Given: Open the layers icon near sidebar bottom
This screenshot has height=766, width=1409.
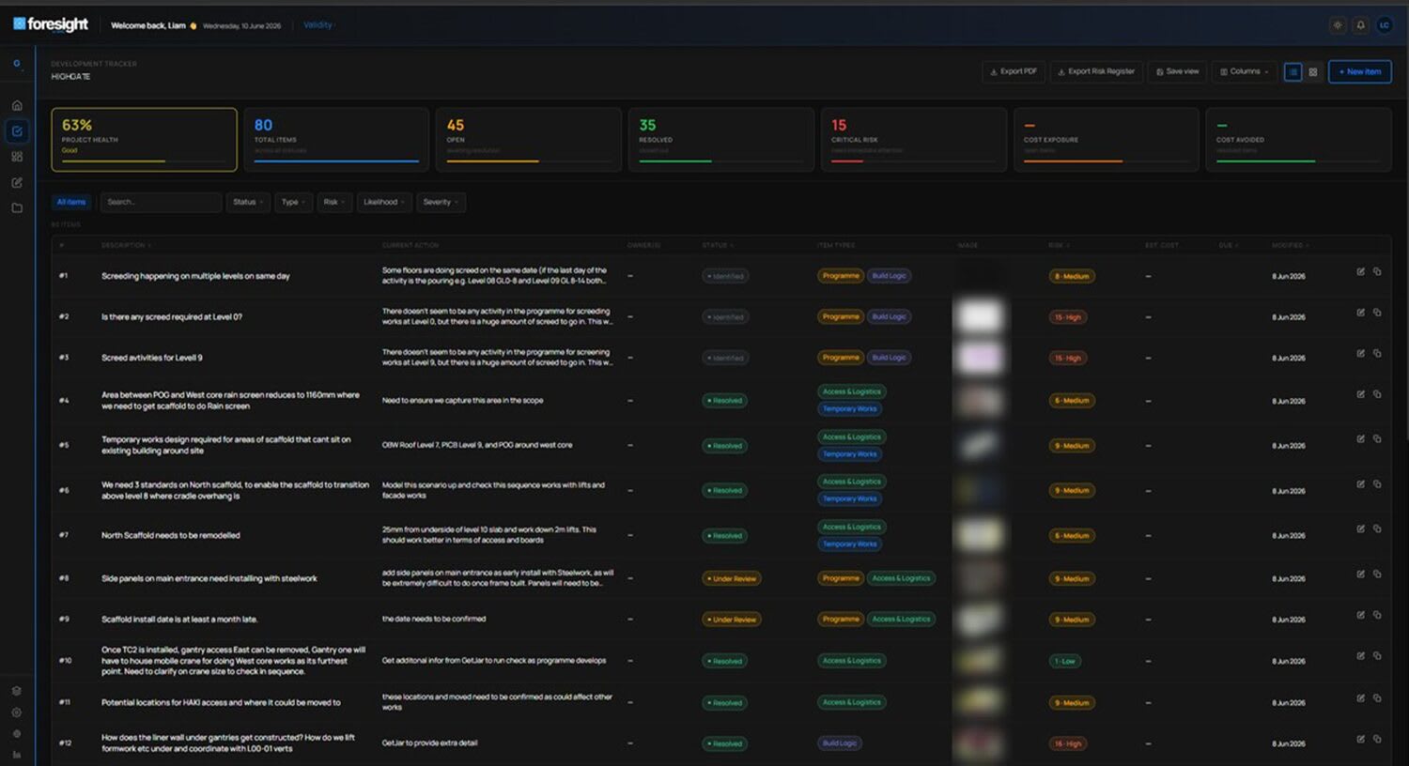Looking at the screenshot, I should point(17,691).
